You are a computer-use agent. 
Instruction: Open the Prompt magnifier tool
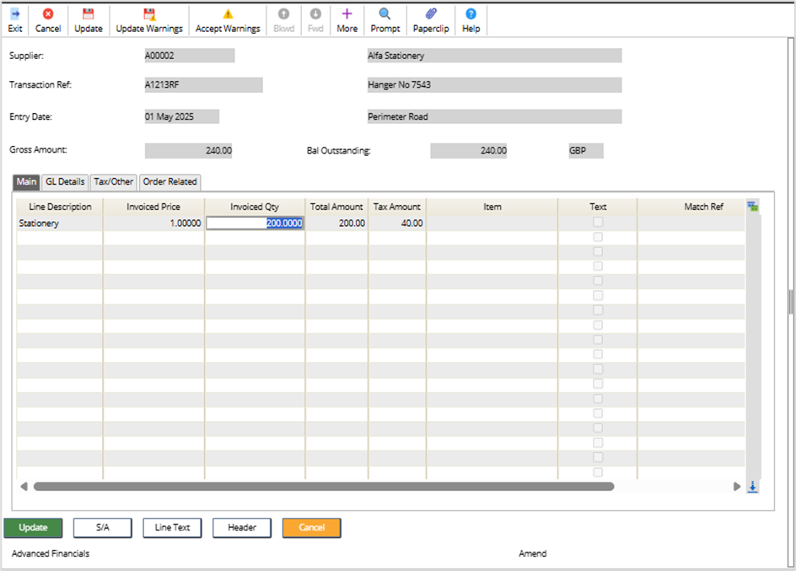tap(385, 14)
